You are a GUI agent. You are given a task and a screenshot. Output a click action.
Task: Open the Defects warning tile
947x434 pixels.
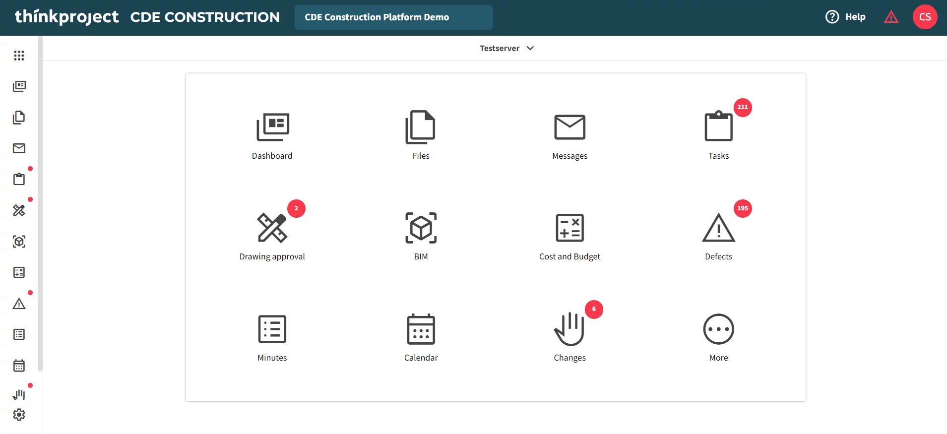pos(718,236)
